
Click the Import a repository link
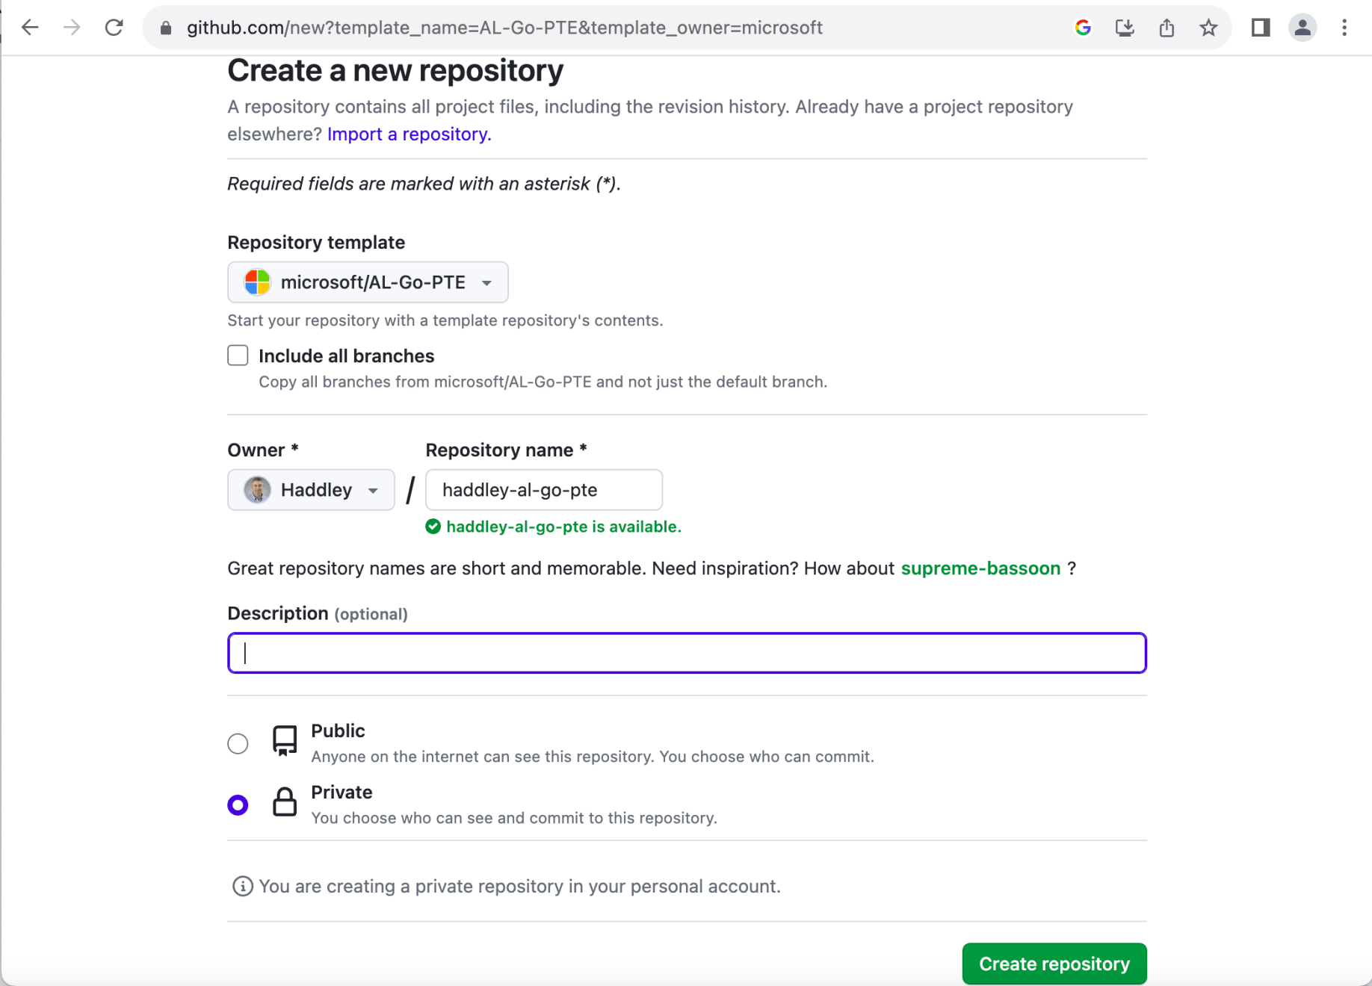coord(409,134)
